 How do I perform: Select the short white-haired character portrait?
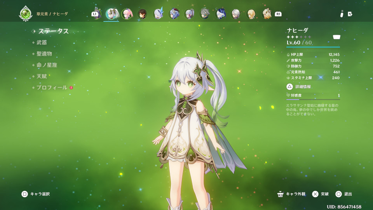point(236,14)
